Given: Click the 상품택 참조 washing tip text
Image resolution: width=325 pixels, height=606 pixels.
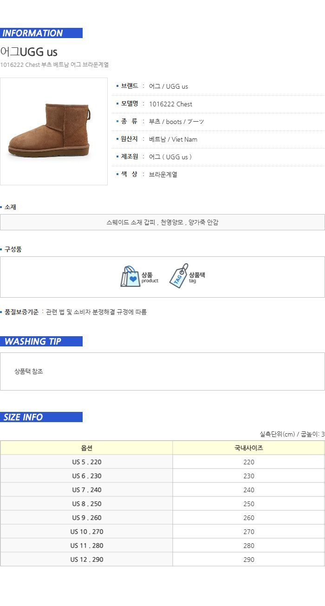Looking at the screenshot, I should [x=29, y=371].
